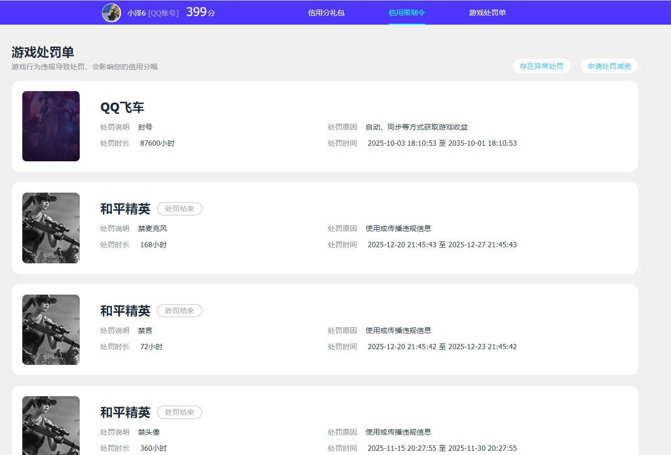Click the 处罚结束 badge on second 和平精英

179,310
